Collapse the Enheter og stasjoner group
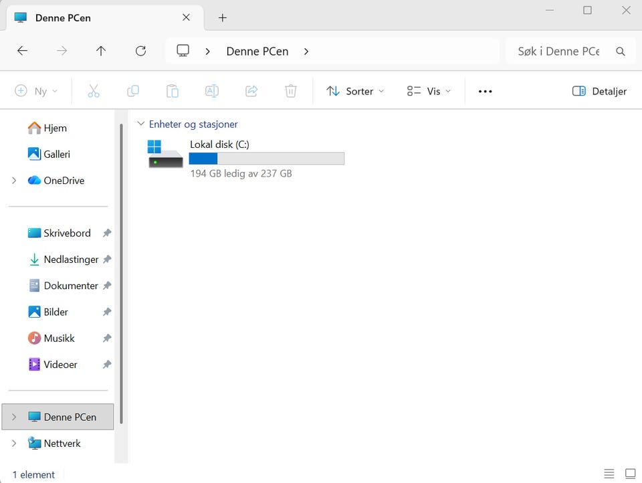The height and width of the screenshot is (483, 642). [140, 124]
